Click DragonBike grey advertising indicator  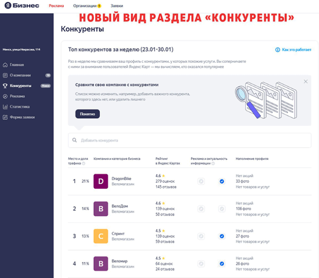point(201,181)
